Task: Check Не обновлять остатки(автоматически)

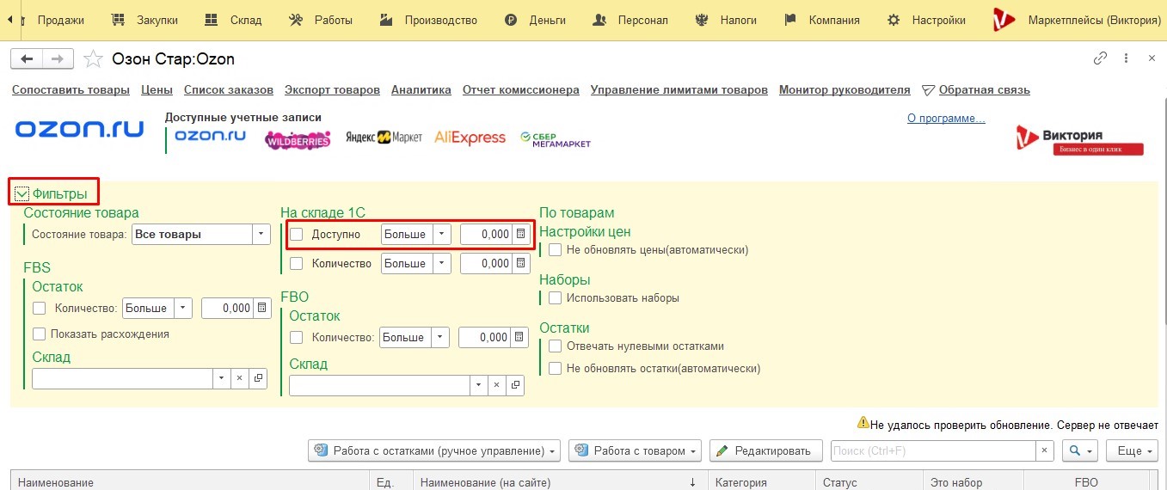Action: 556,368
